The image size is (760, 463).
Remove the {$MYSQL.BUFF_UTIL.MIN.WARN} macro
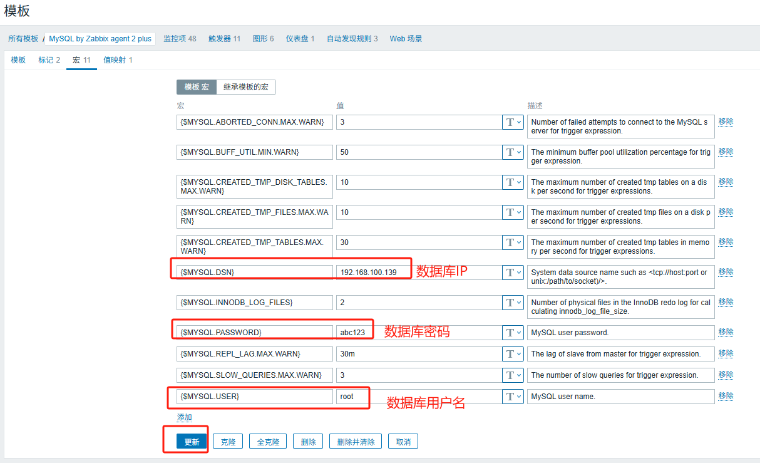[x=726, y=152]
